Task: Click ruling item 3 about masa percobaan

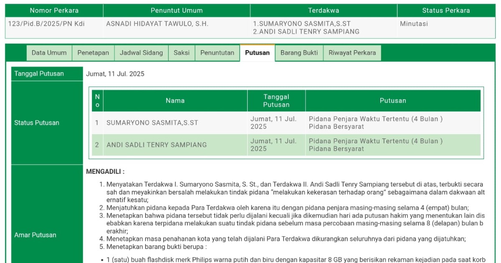Action: point(296,223)
